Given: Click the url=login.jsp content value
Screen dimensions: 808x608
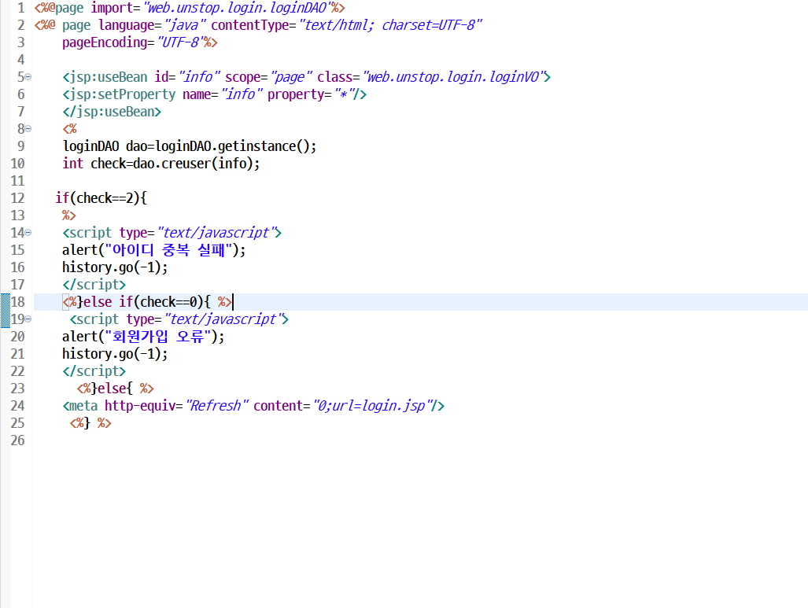Looking at the screenshot, I should [378, 406].
